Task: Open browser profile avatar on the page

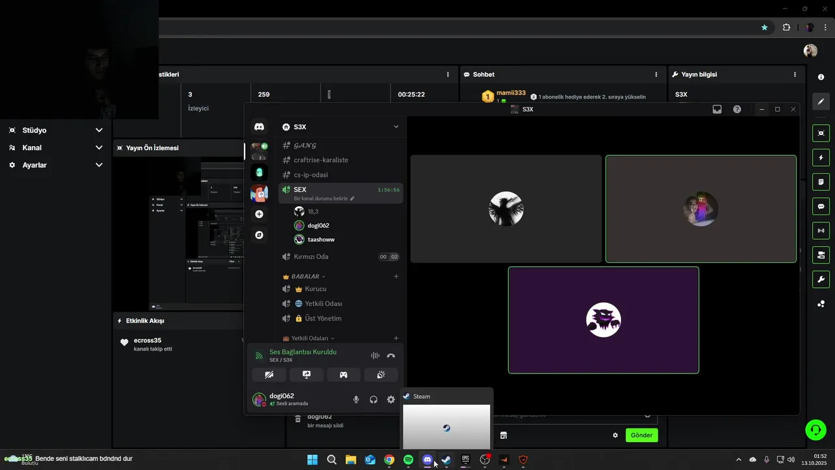Action: pyautogui.click(x=810, y=50)
